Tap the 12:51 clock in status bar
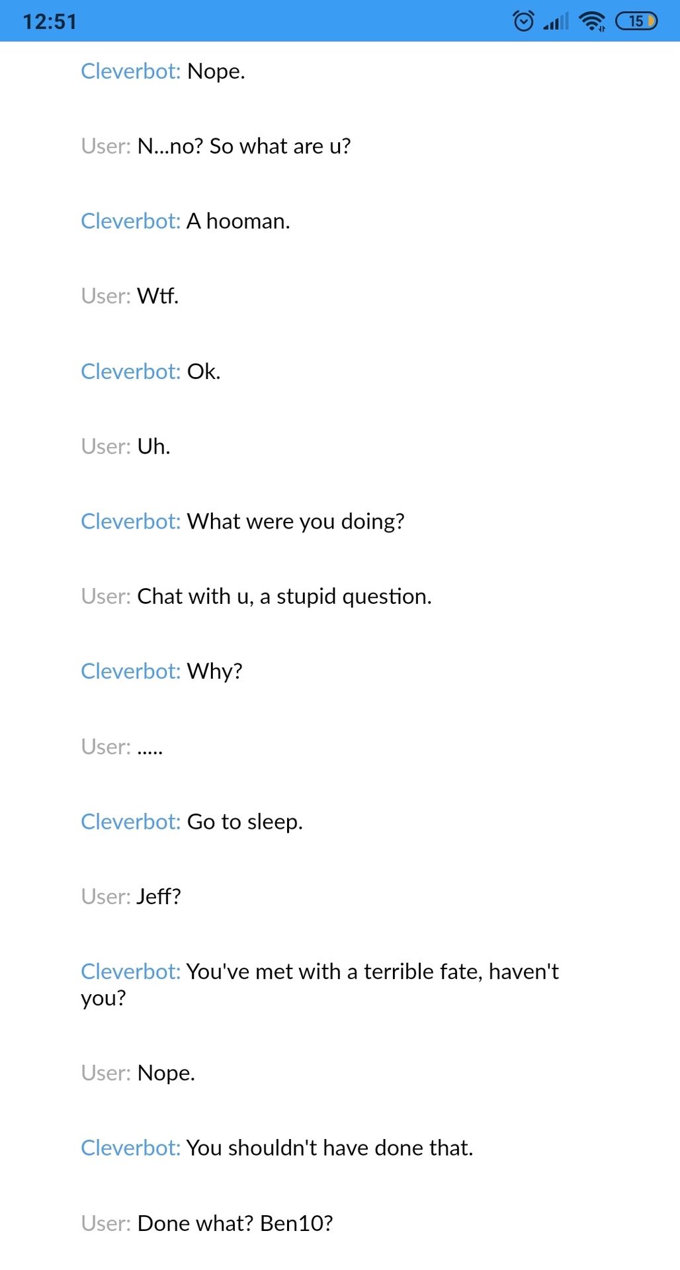This screenshot has width=680, height=1270. pyautogui.click(x=50, y=22)
